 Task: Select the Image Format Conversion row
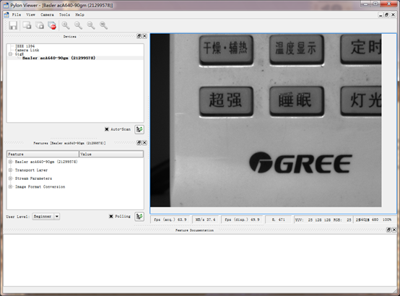(40, 187)
